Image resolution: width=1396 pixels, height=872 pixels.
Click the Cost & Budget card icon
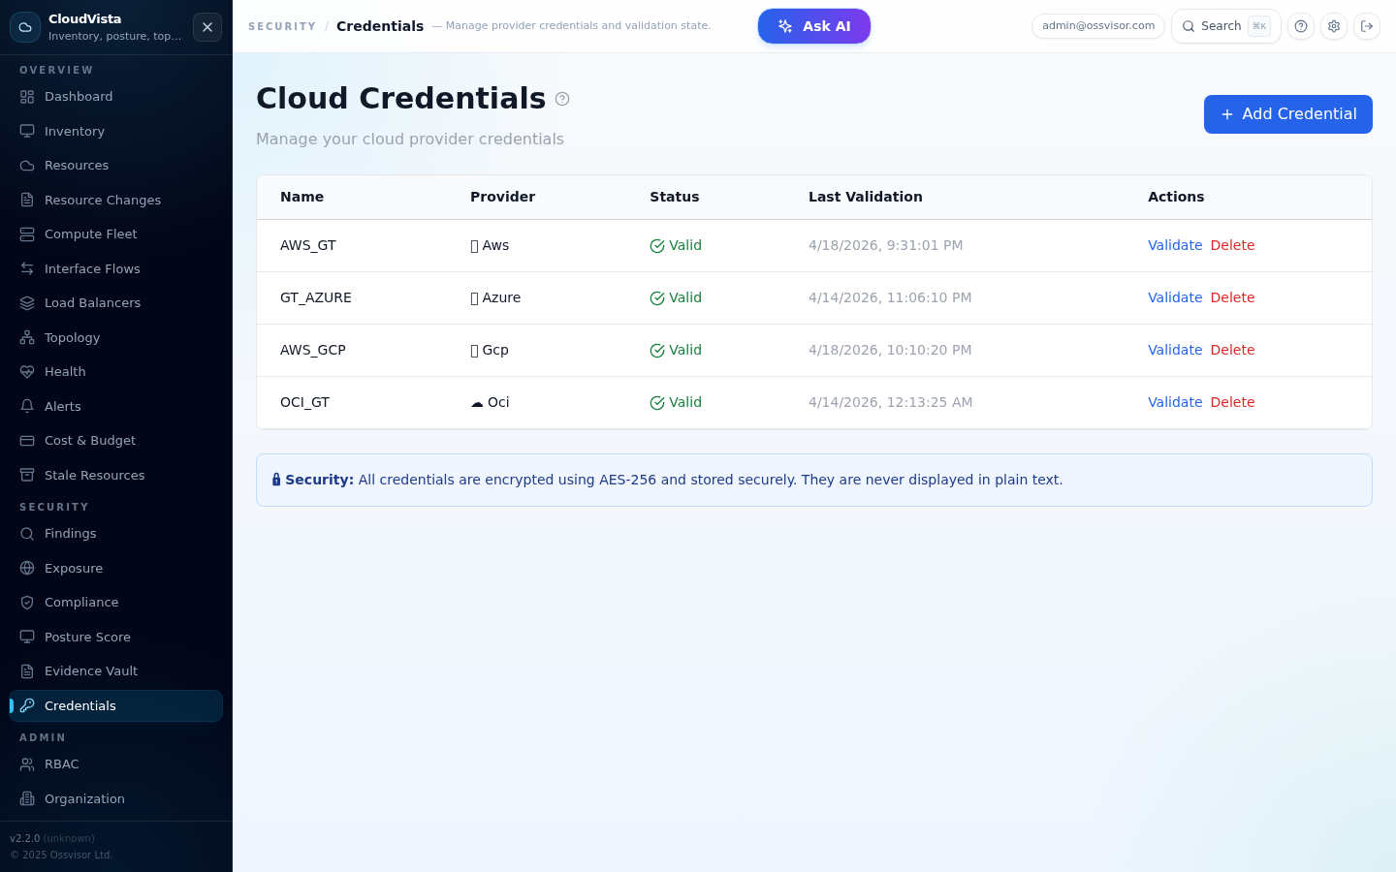tap(27, 441)
